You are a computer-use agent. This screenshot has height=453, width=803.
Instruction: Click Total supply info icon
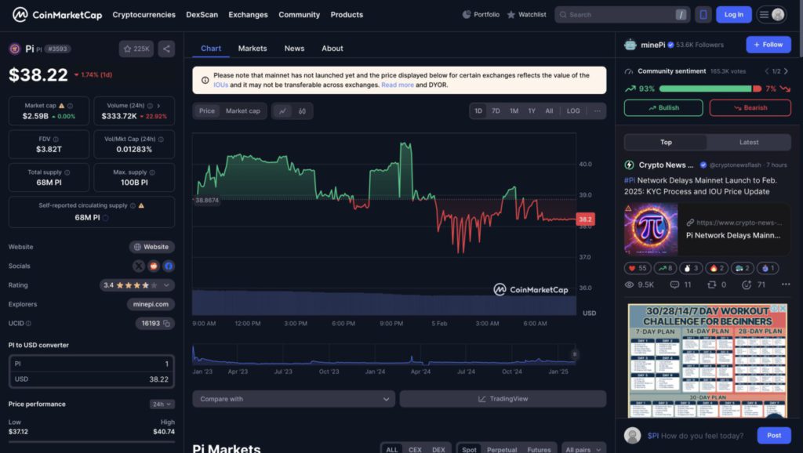click(67, 172)
